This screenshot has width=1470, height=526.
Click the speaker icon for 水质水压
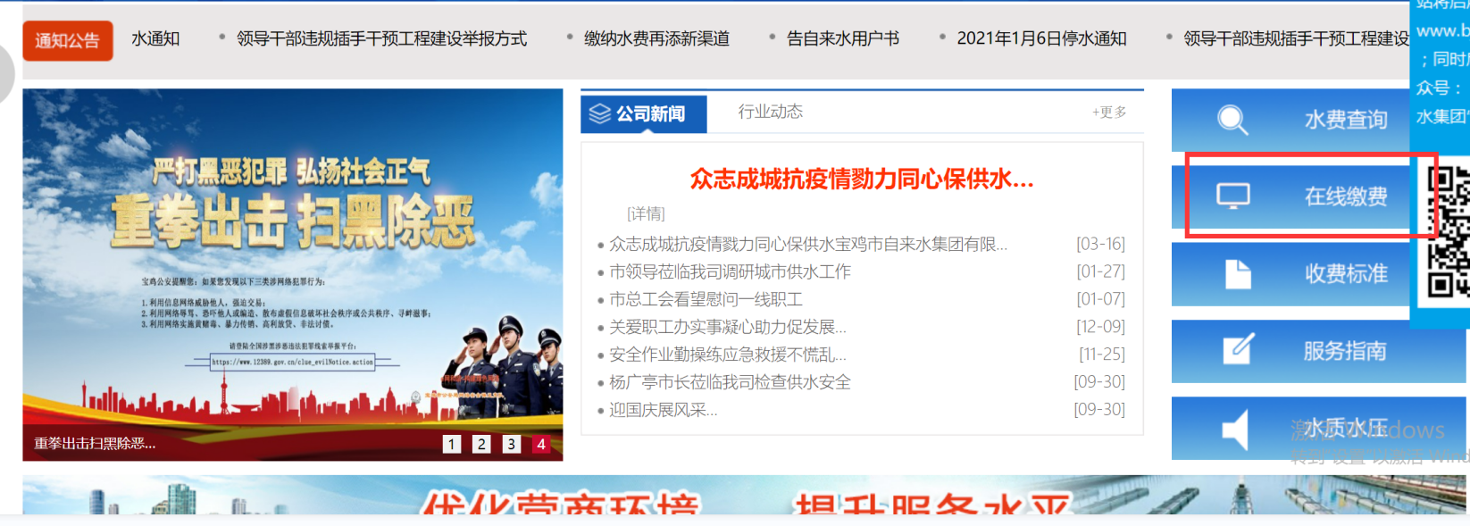click(1235, 430)
